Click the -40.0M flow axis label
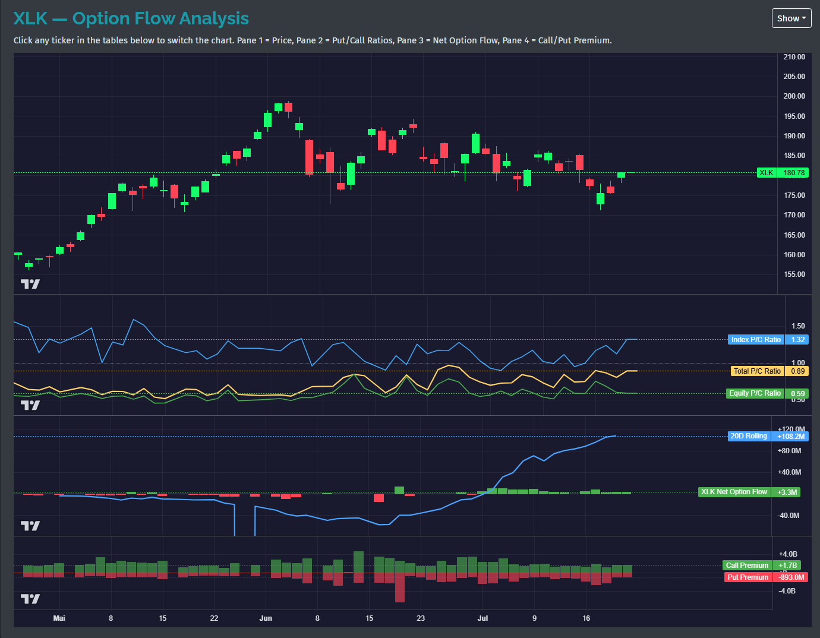This screenshot has height=638, width=820. point(789,516)
